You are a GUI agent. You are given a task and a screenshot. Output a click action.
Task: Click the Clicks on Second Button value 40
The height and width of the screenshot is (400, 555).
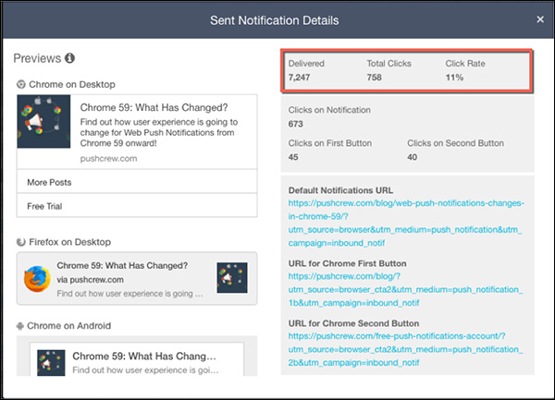[x=412, y=157]
